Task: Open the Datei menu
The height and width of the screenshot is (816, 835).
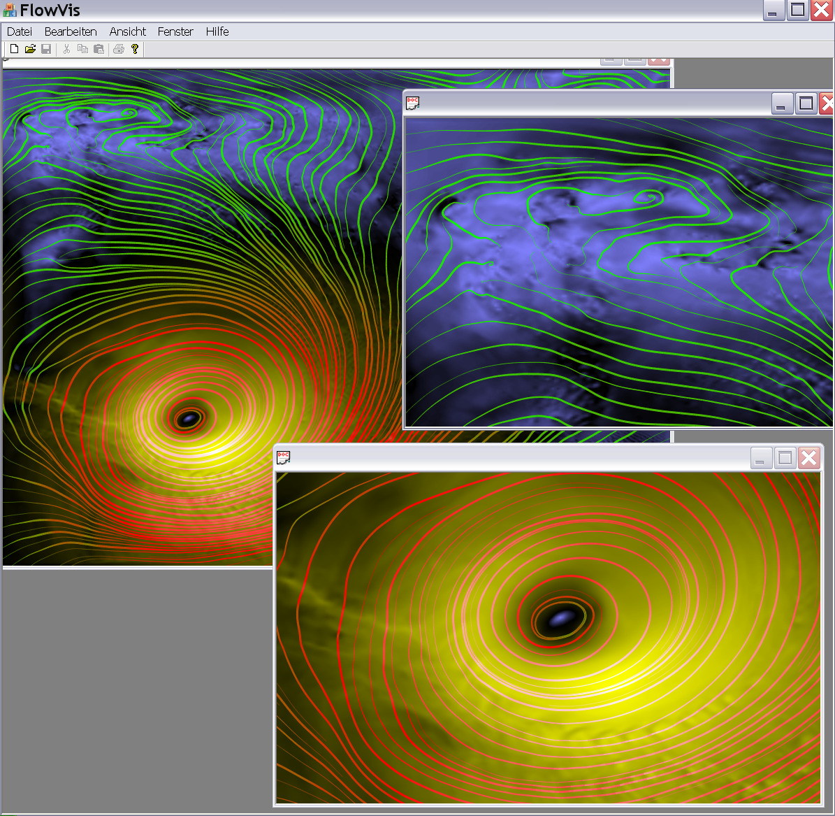Action: click(20, 31)
